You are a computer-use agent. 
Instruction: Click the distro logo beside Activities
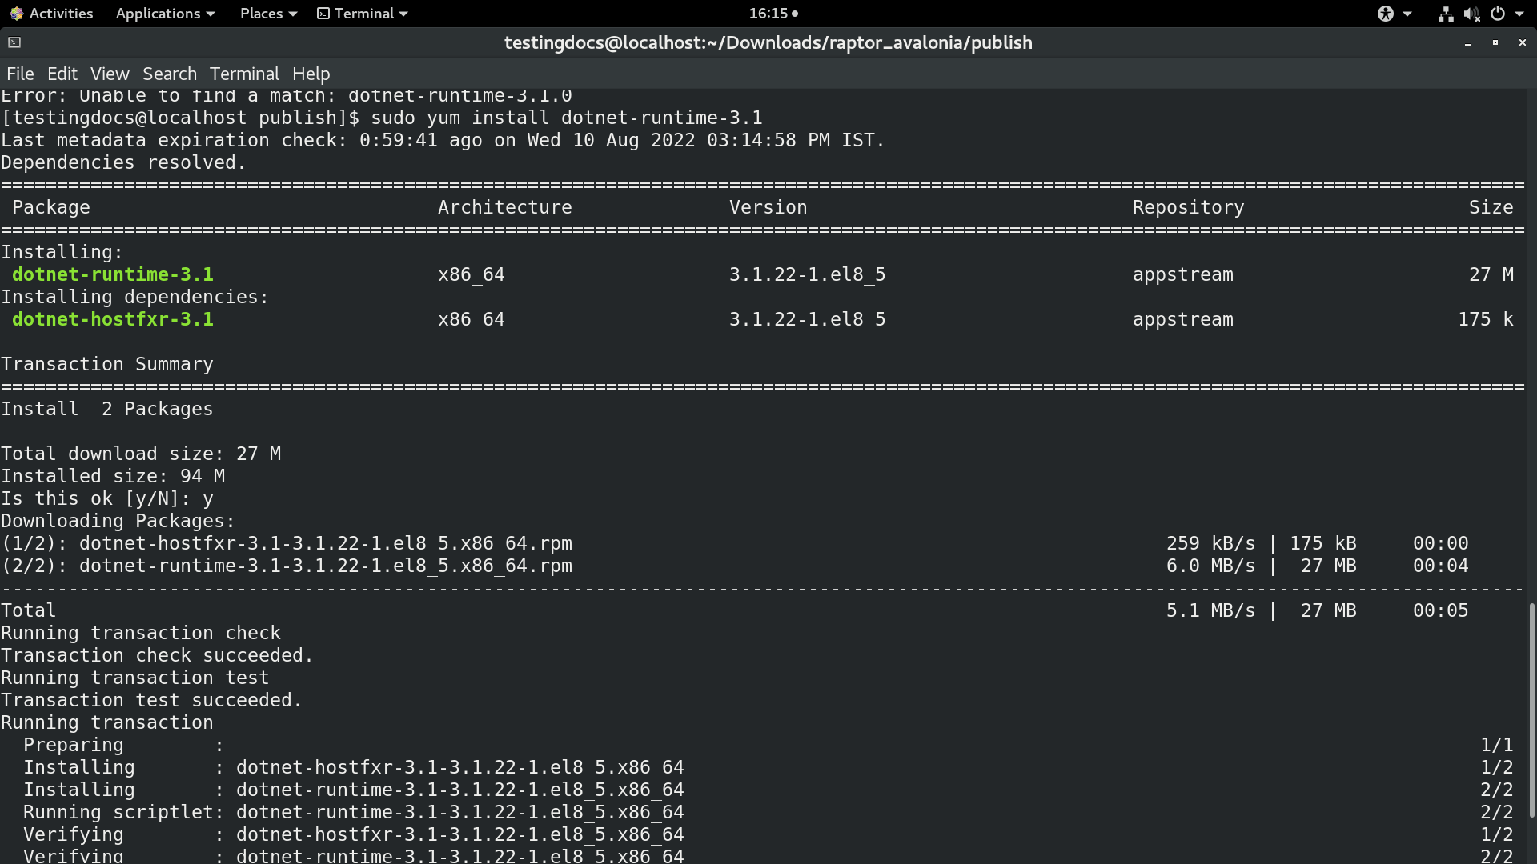click(x=17, y=14)
